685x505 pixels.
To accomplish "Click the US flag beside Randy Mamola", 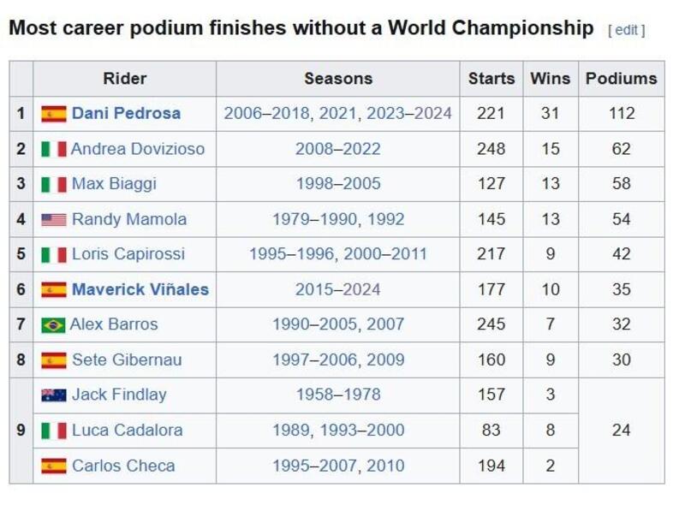I will (x=53, y=220).
